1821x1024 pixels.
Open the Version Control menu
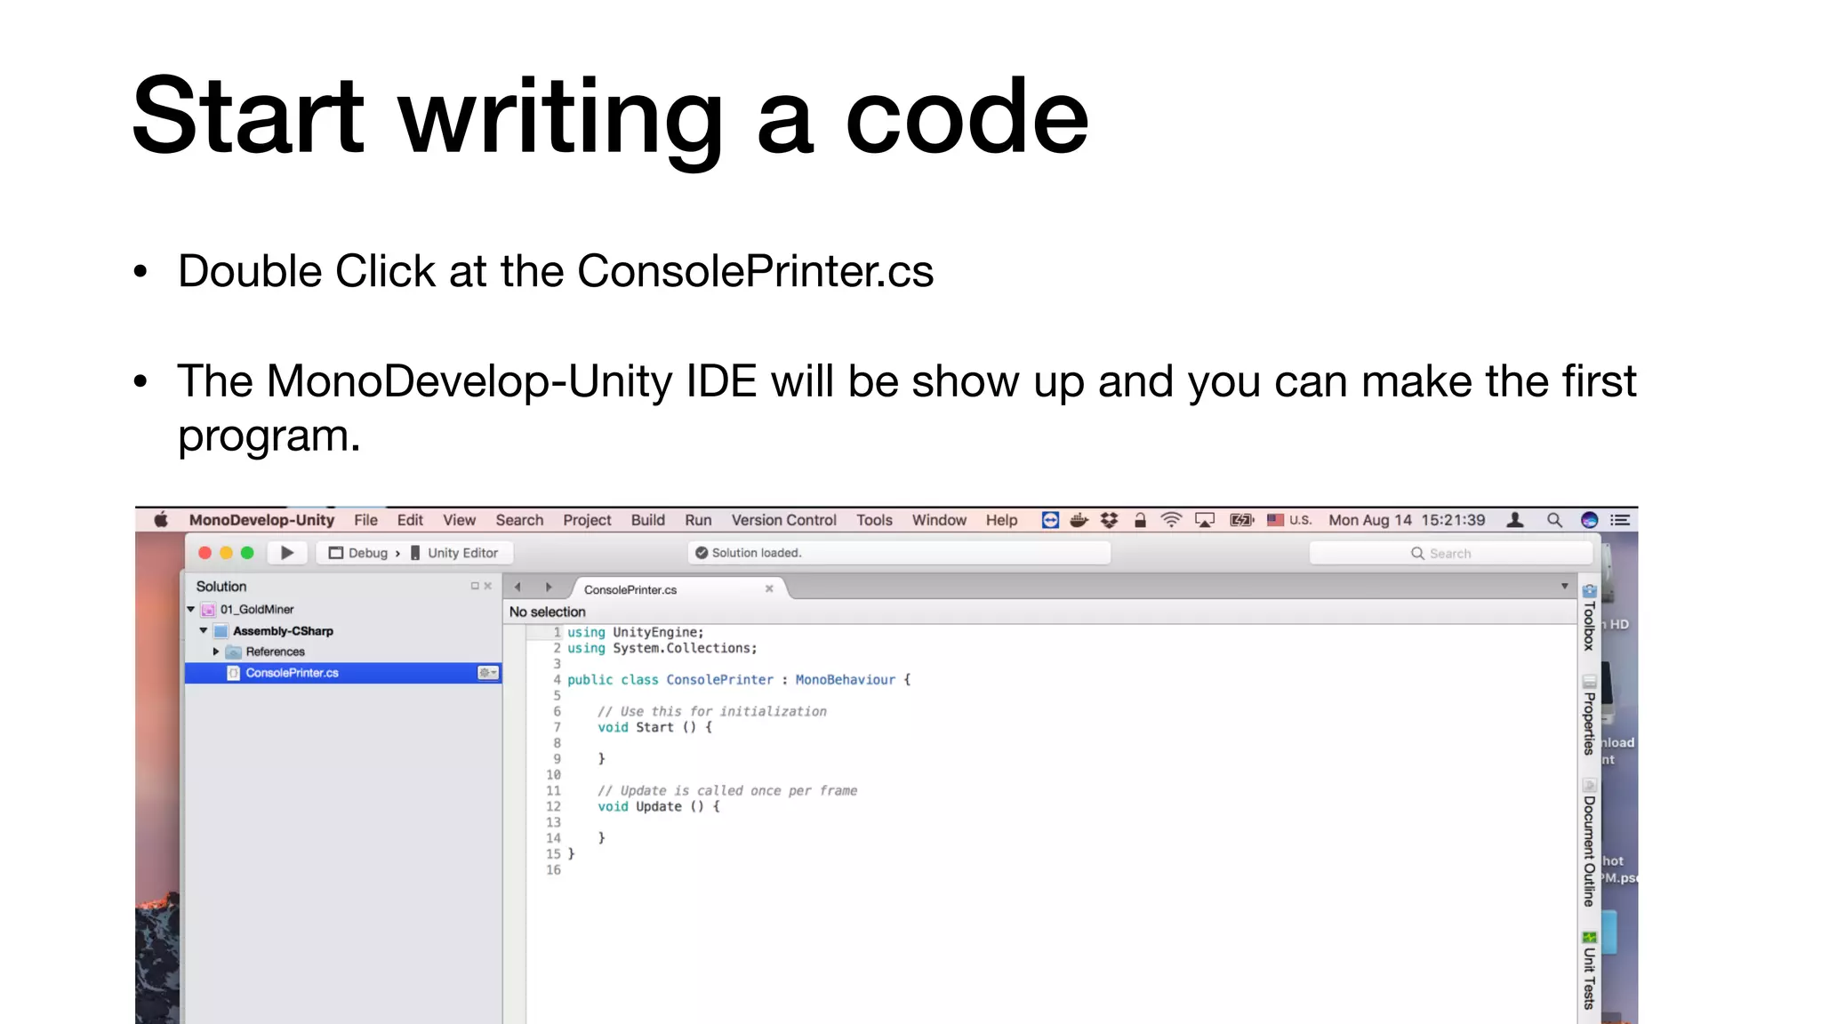(783, 520)
